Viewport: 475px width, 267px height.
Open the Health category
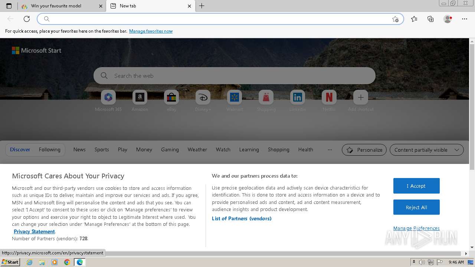click(x=306, y=149)
